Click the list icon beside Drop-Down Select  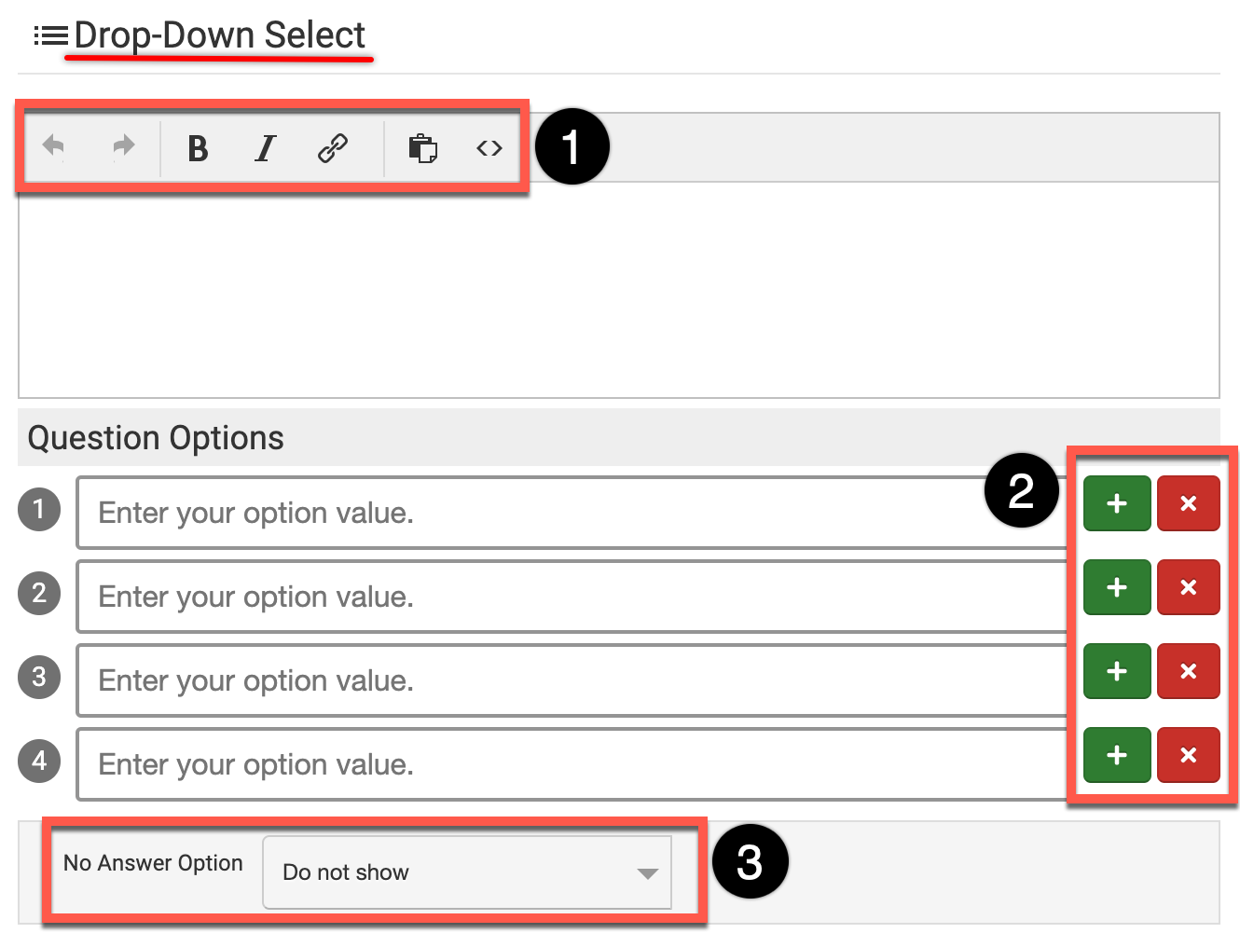(x=50, y=36)
